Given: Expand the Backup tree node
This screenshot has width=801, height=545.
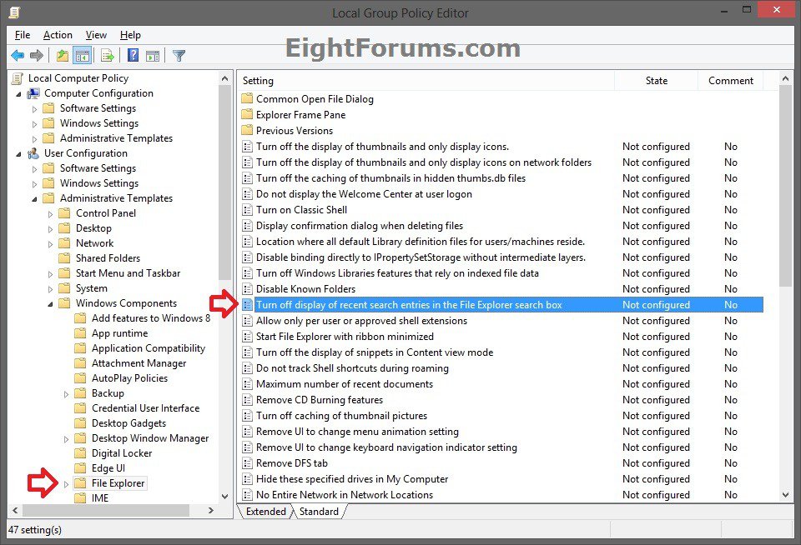Looking at the screenshot, I should click(x=67, y=394).
